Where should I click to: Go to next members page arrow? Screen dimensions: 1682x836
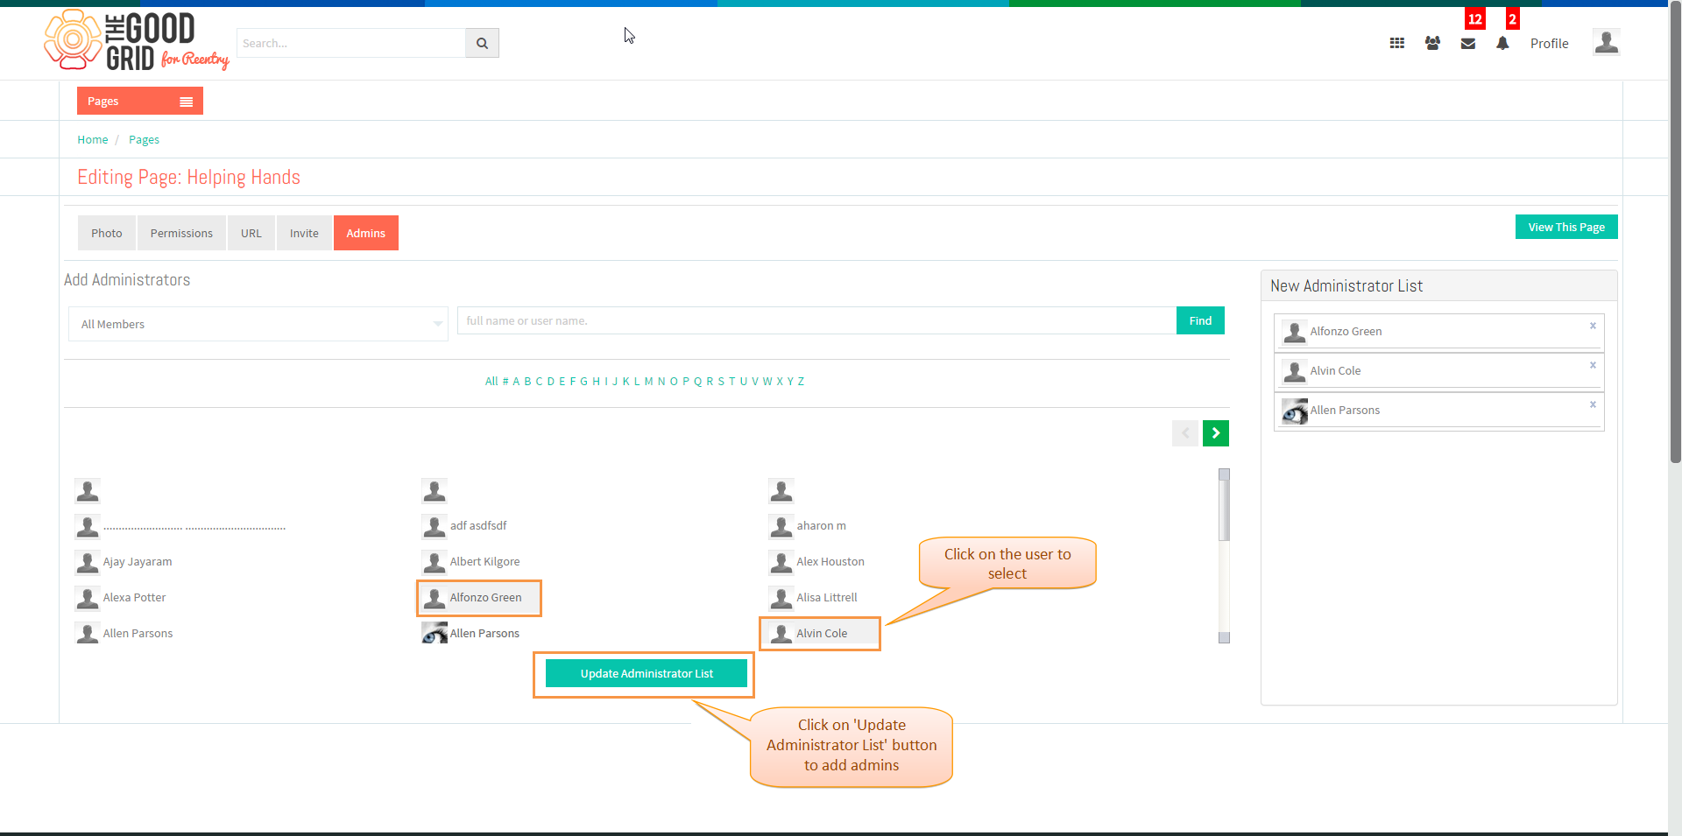pos(1216,433)
